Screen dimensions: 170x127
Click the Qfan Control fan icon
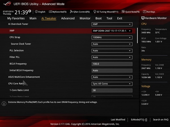pyautogui.click(x=71, y=12)
